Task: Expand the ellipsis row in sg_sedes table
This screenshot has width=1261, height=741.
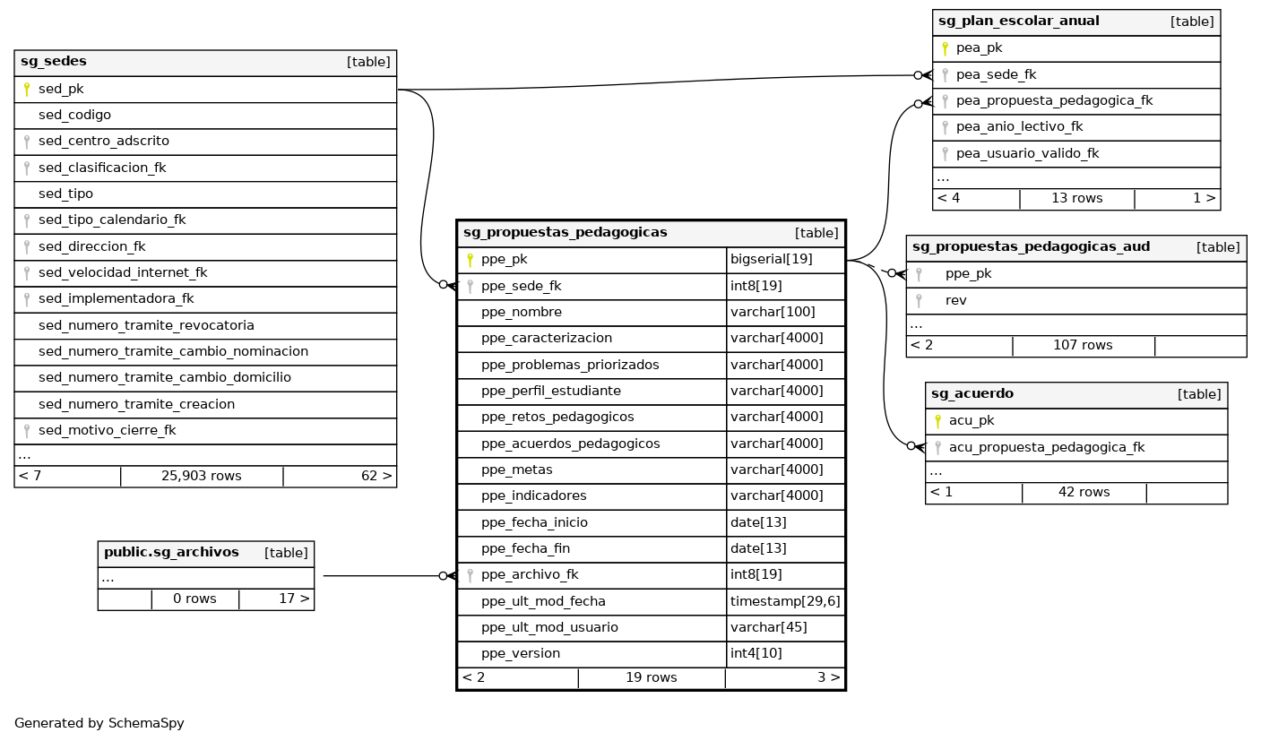Action: 24,455
